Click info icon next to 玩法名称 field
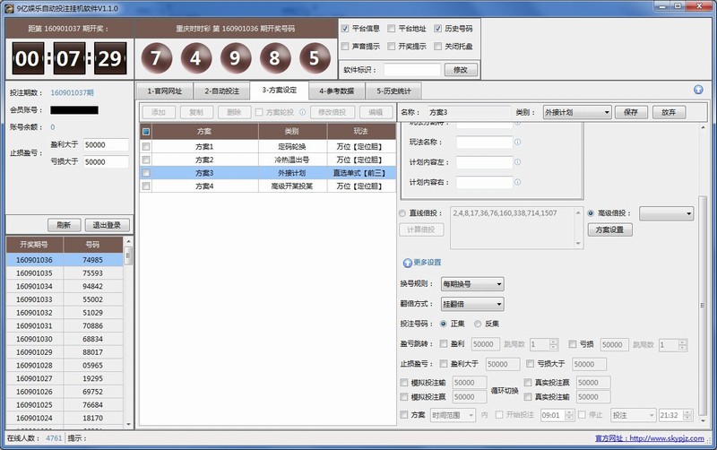 [x=518, y=143]
